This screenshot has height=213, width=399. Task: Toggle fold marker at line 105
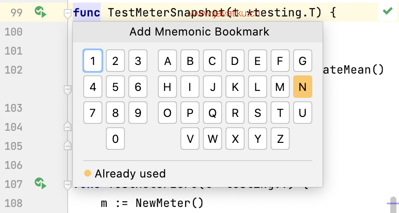pos(67,145)
